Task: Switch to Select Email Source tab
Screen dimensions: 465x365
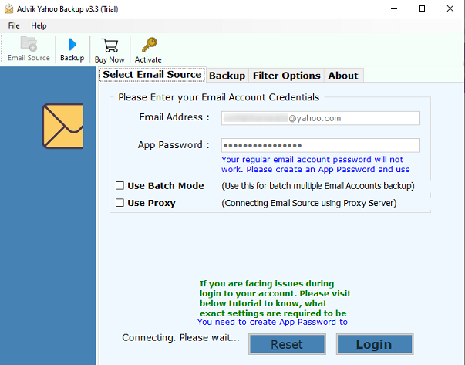Action: [x=152, y=75]
